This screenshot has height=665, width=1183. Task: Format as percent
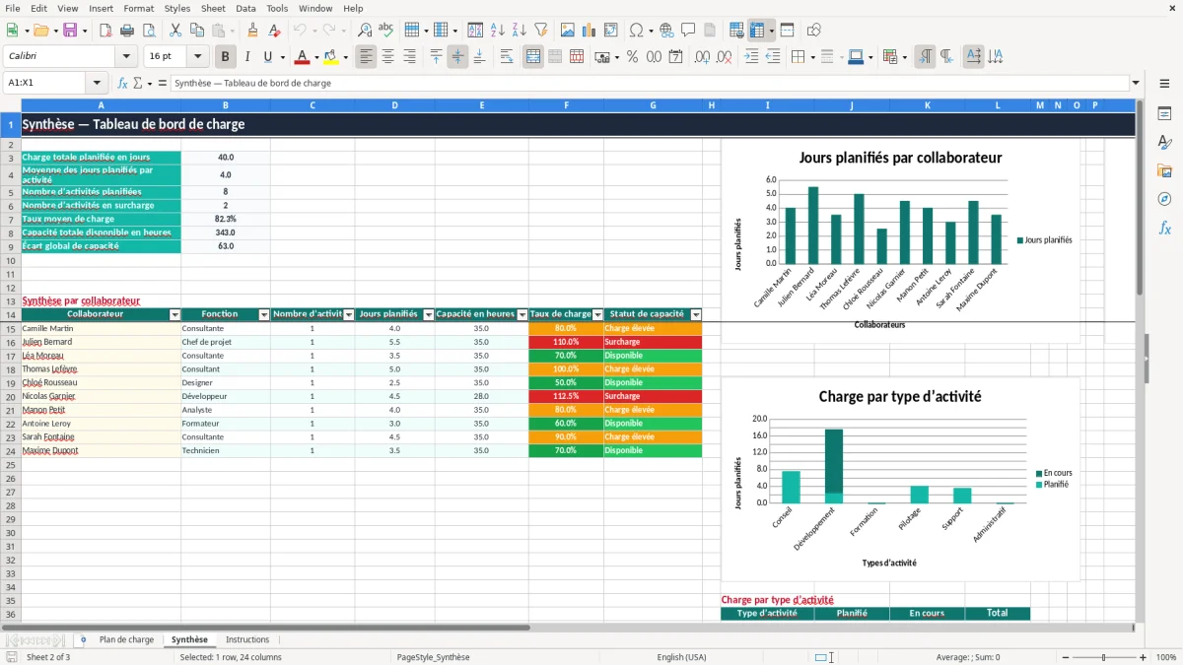click(x=633, y=57)
